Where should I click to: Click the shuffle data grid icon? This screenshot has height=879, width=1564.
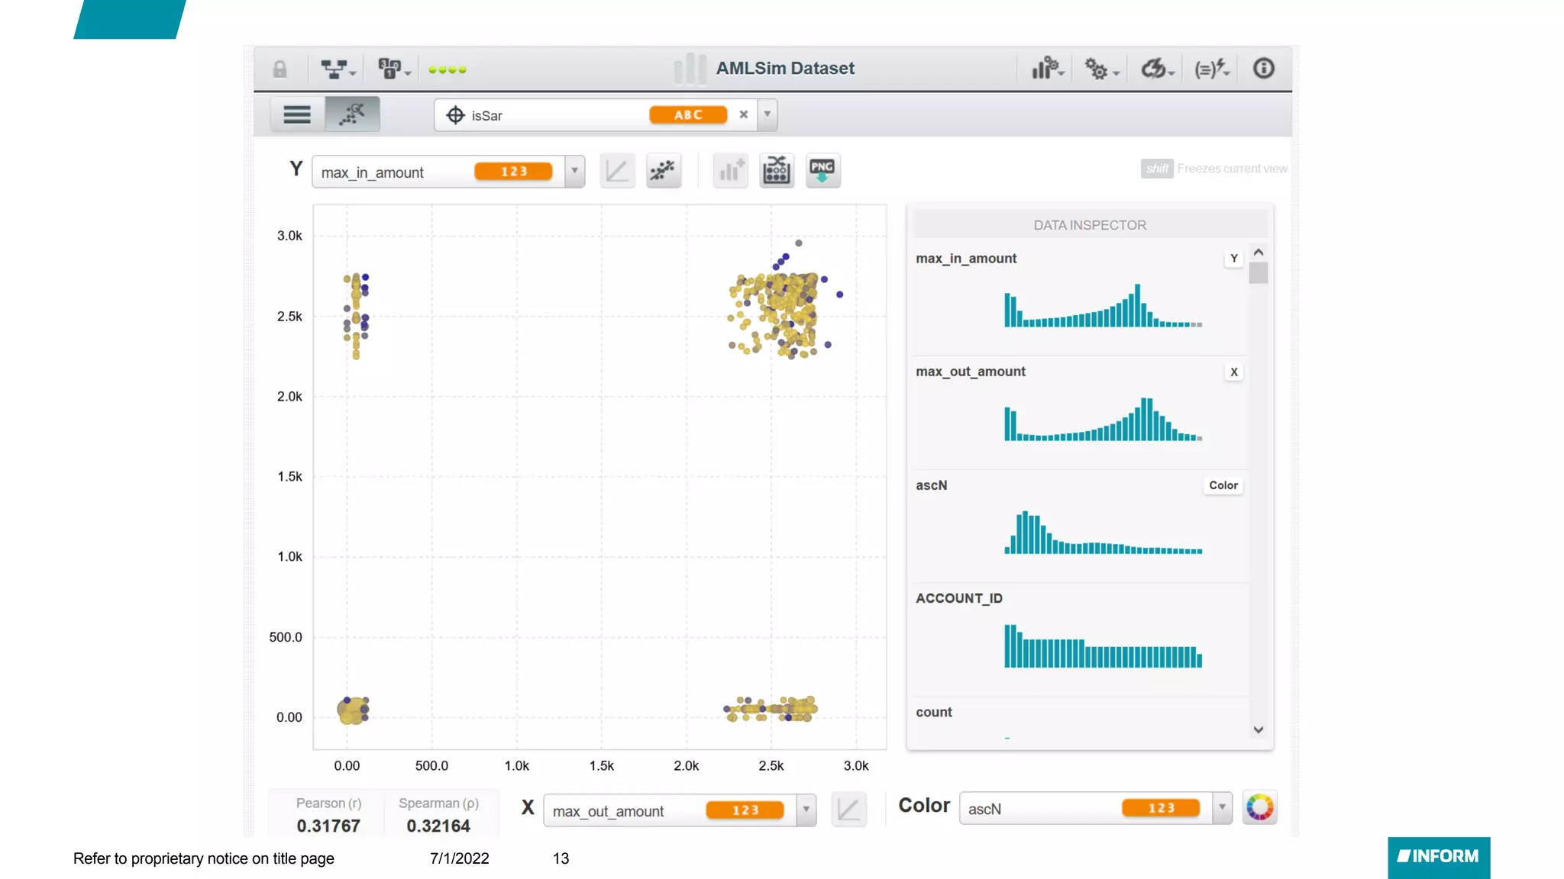click(777, 170)
